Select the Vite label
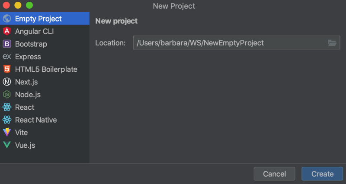This screenshot has height=184, width=346. click(x=21, y=133)
